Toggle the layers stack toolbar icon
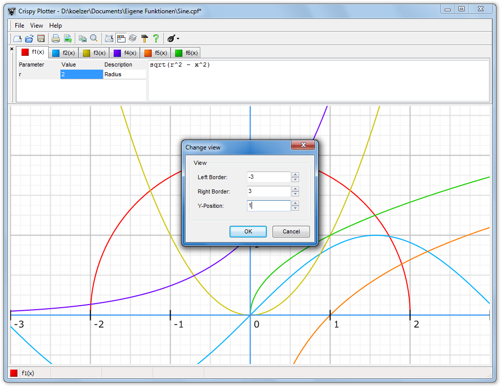Image resolution: width=501 pixels, height=387 pixels. pyautogui.click(x=133, y=38)
